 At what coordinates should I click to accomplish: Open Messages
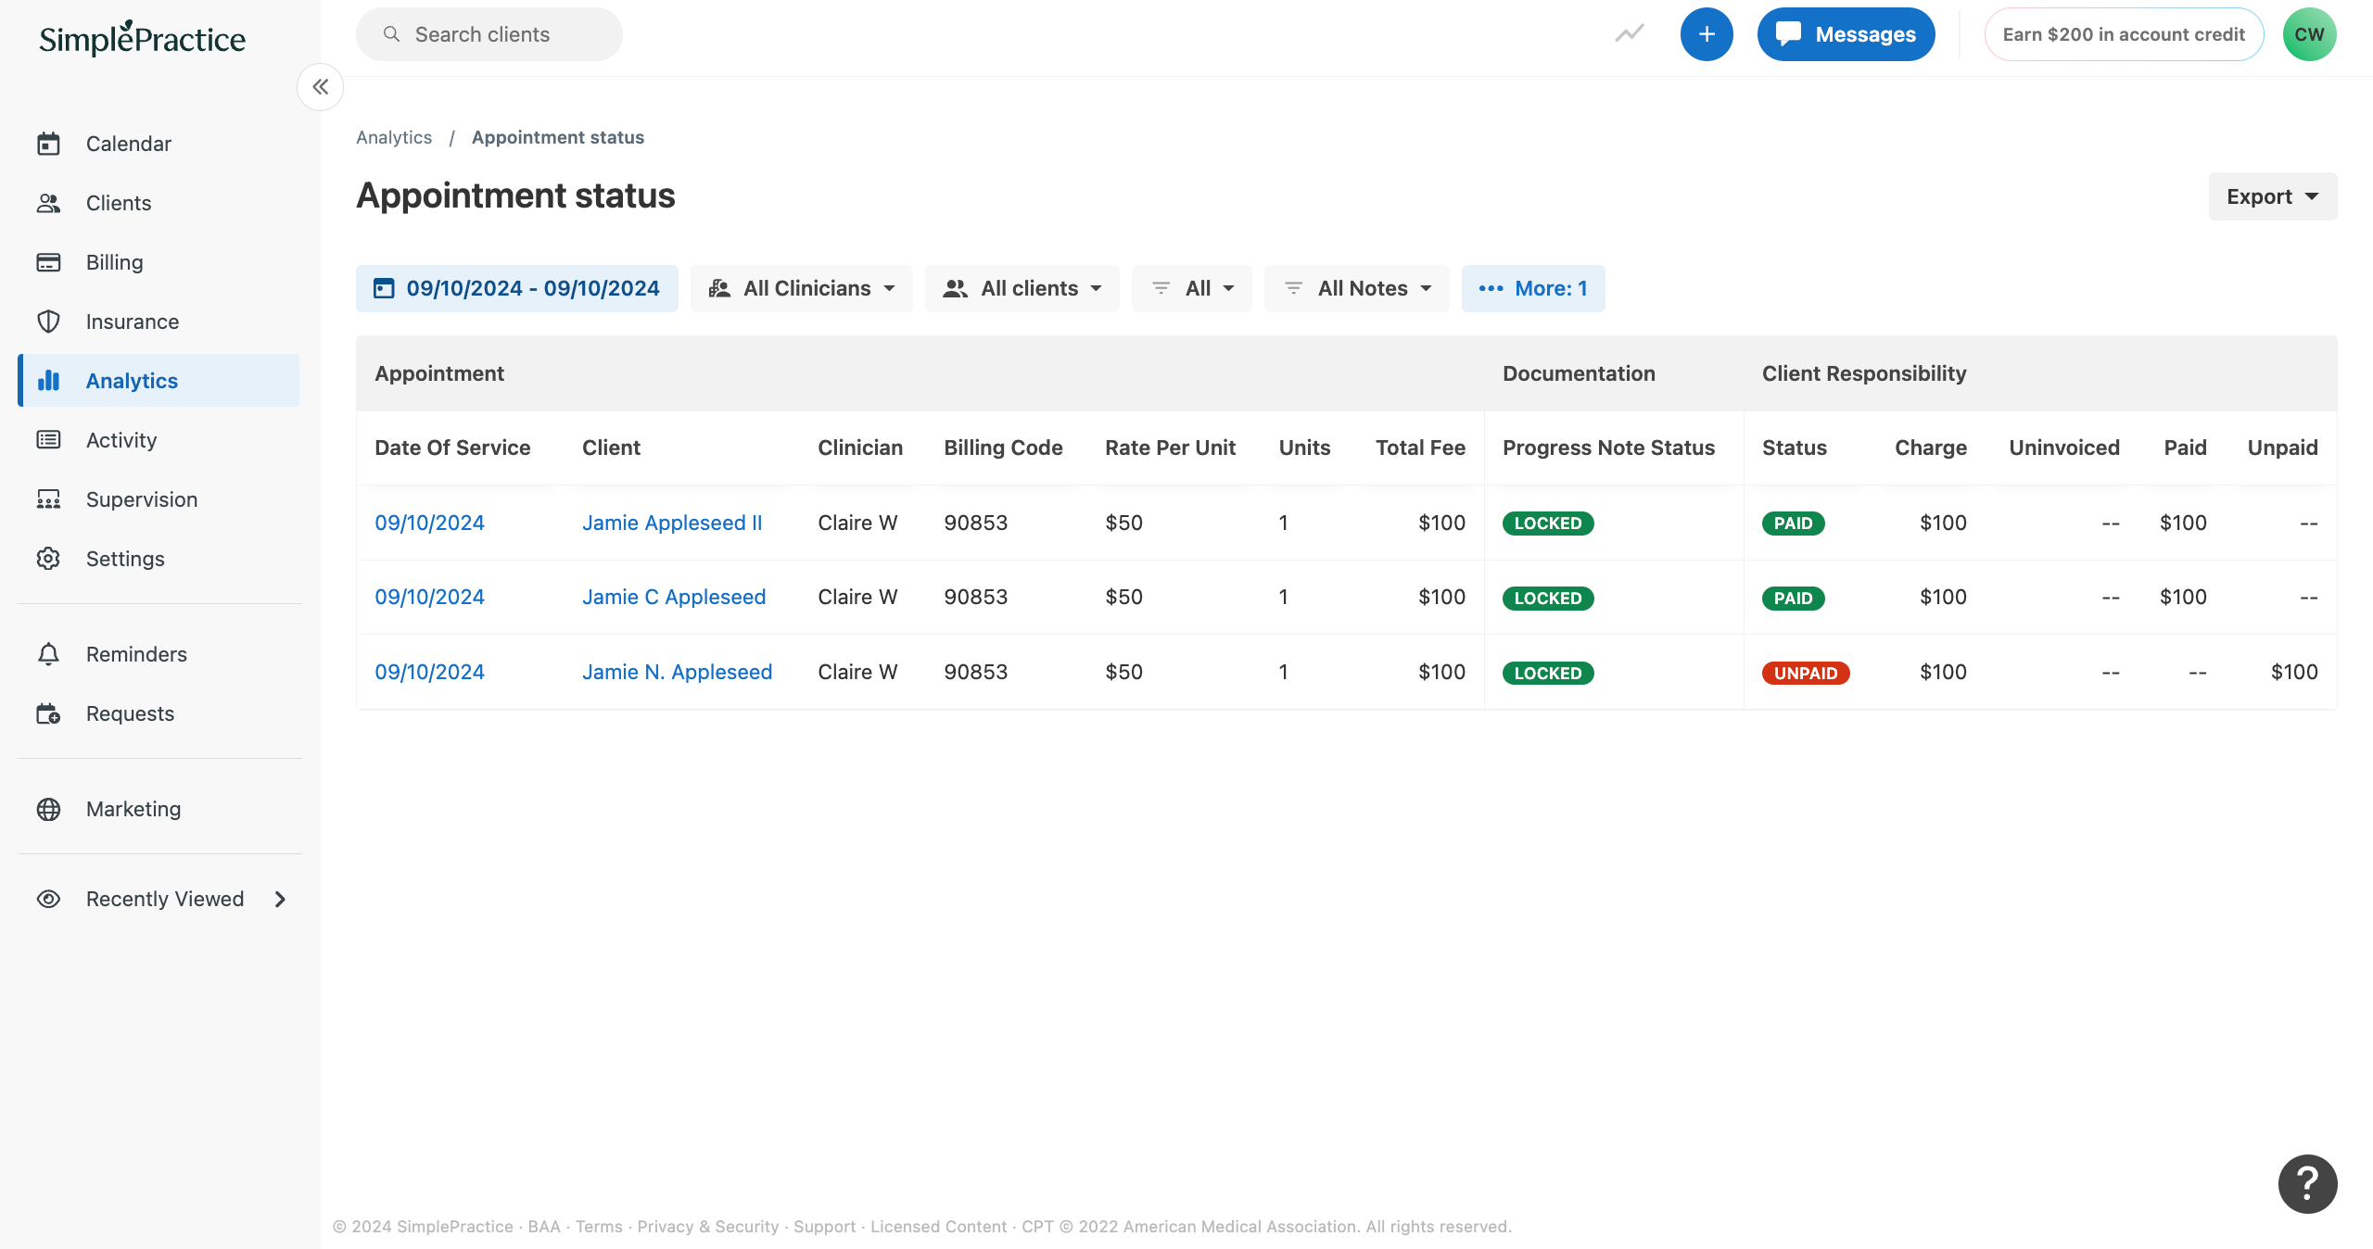click(1845, 33)
